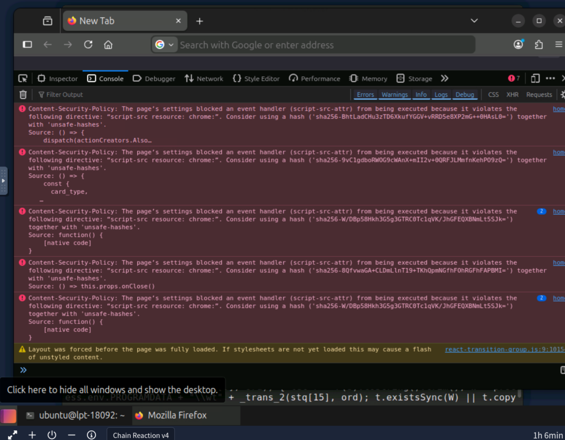Select the Console tab
The height and width of the screenshot is (440, 565).
(x=105, y=79)
